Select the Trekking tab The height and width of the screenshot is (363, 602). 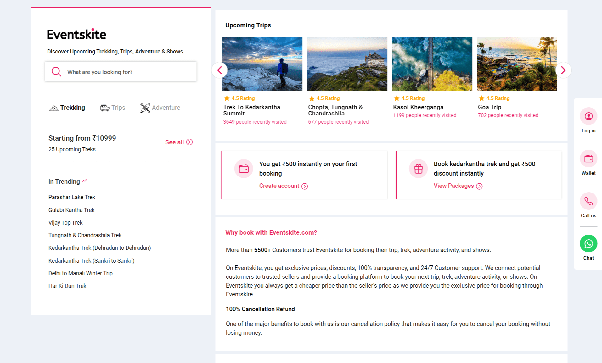click(67, 108)
